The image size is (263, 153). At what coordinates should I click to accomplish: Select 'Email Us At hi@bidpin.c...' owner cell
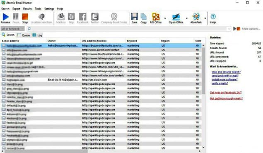coord(63,80)
